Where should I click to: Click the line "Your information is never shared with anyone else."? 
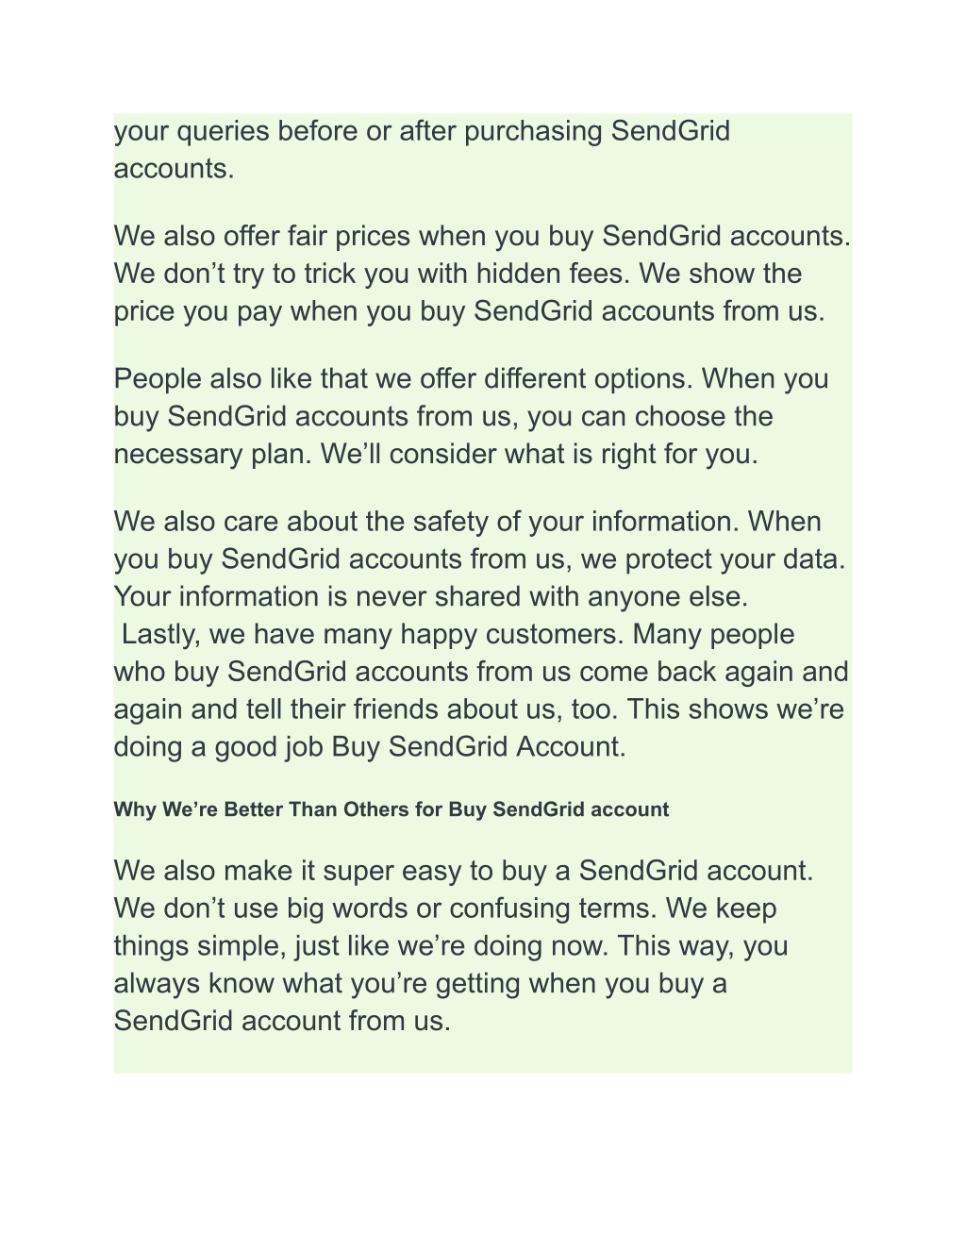431,596
